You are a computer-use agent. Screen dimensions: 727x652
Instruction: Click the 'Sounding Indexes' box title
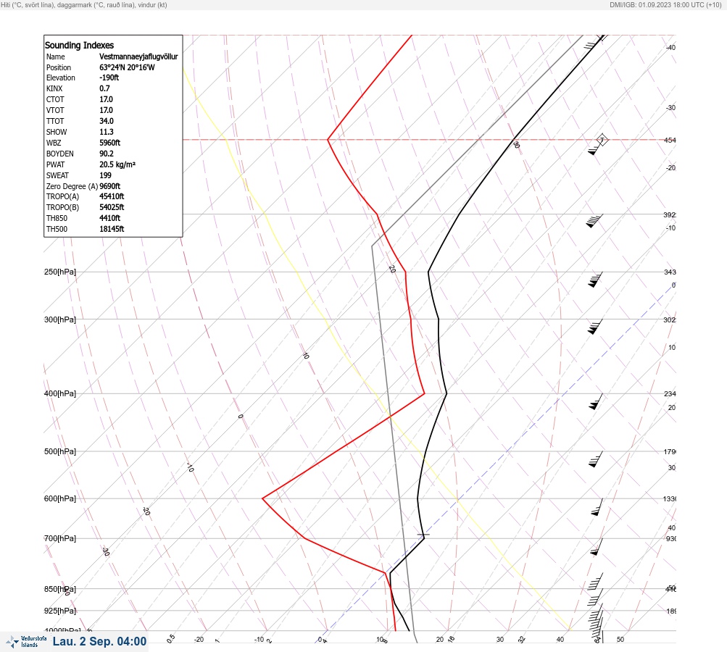pyautogui.click(x=79, y=45)
